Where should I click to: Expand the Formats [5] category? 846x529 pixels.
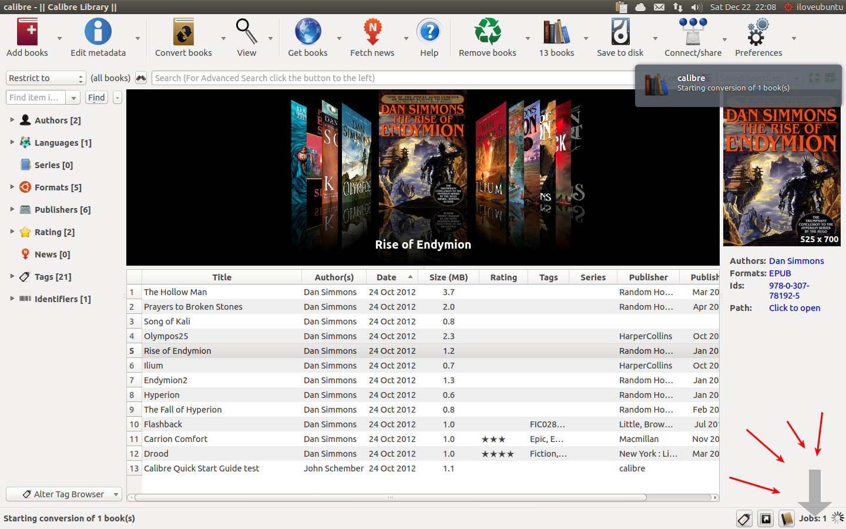[12, 186]
